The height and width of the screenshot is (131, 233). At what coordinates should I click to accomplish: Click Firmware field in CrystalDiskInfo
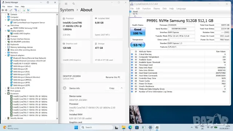[x=181, y=25]
